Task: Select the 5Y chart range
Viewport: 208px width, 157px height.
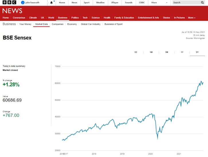Action: coord(197,52)
